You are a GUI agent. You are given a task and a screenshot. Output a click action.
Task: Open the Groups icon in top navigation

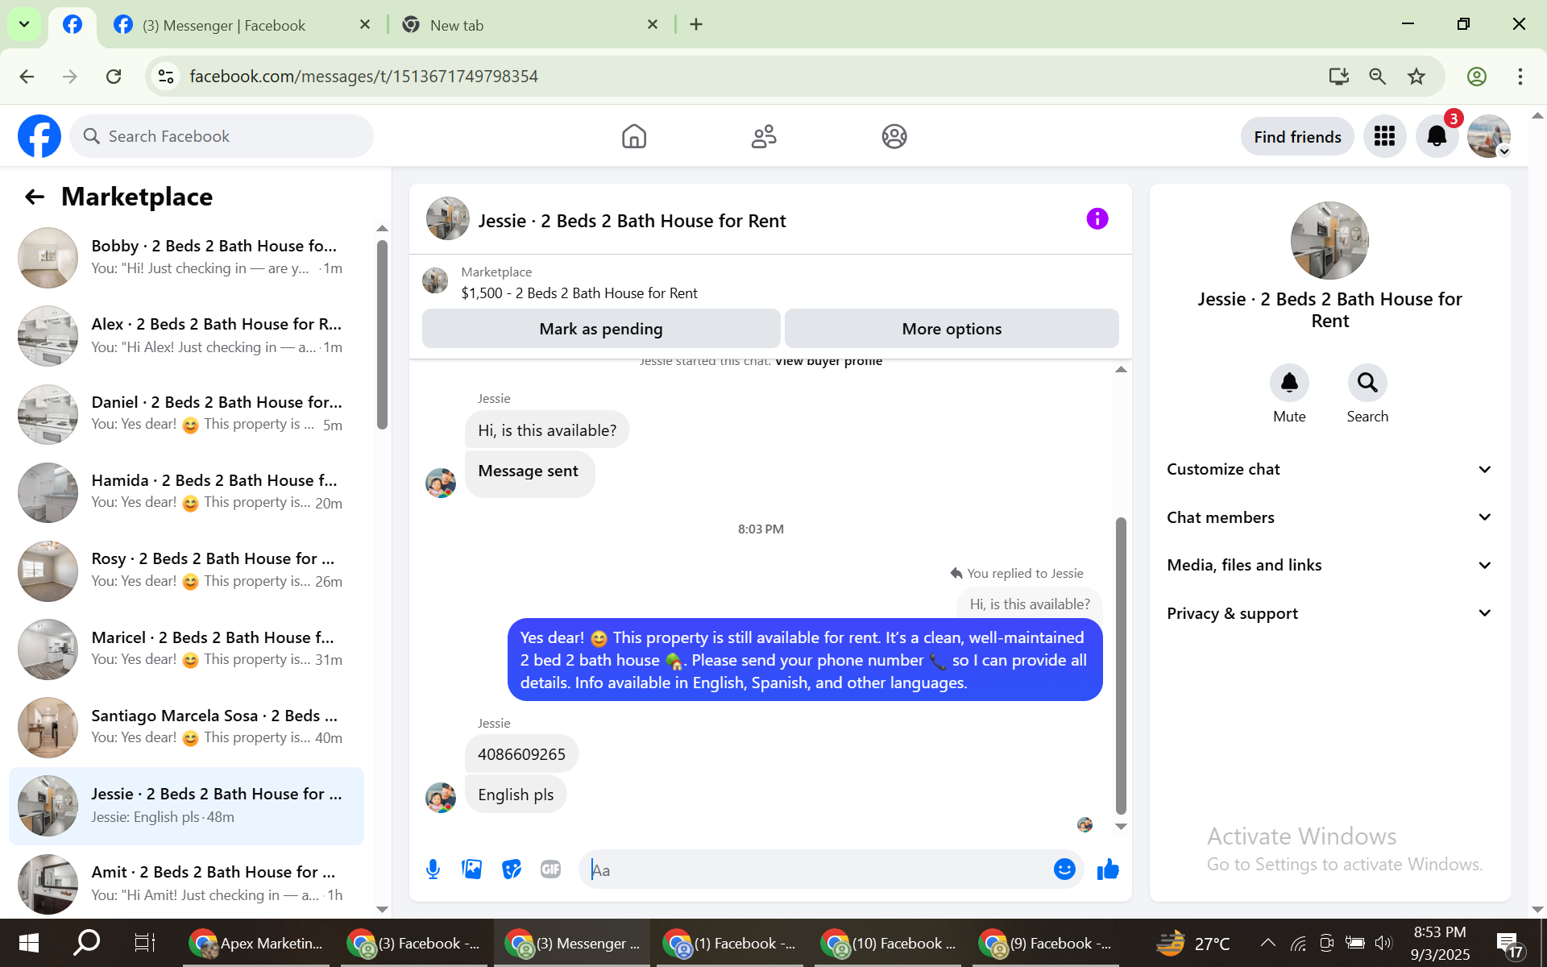click(894, 136)
